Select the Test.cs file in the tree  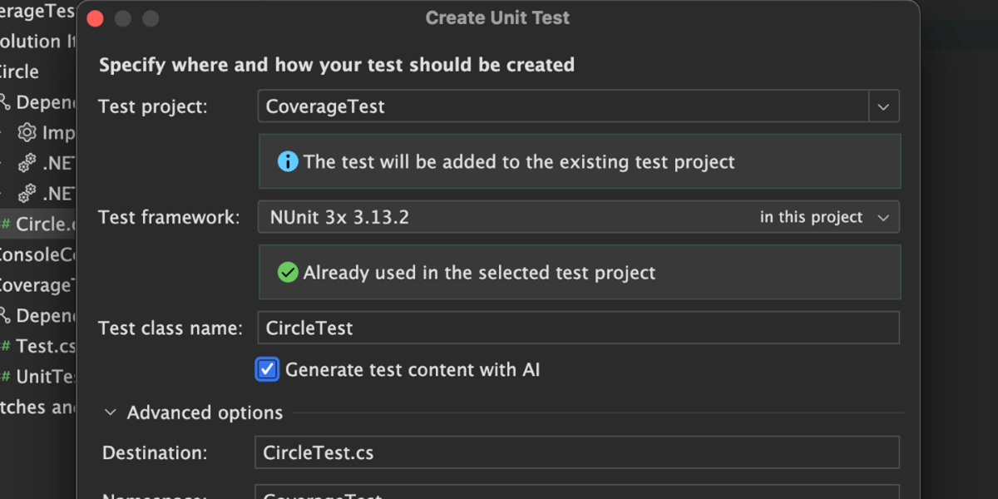[x=46, y=346]
